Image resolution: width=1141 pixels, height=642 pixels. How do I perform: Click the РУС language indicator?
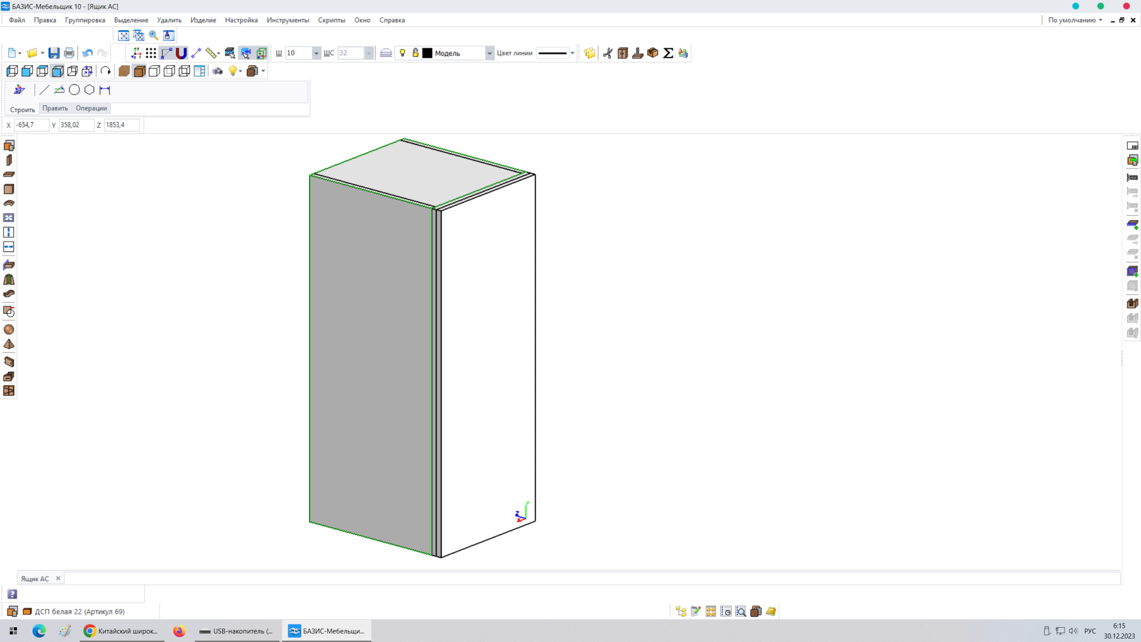point(1090,631)
